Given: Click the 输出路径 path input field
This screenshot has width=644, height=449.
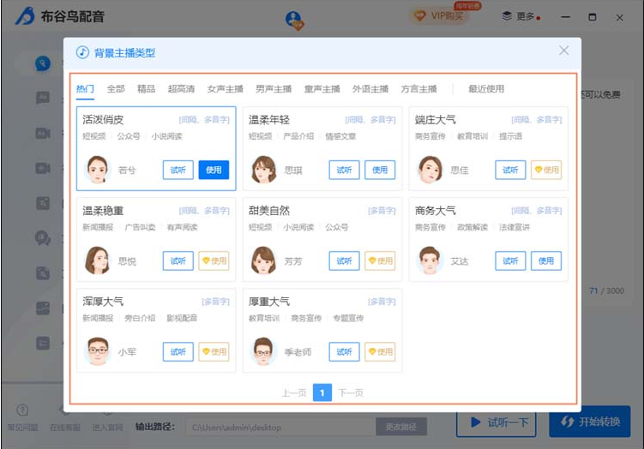Looking at the screenshot, I should [x=280, y=427].
